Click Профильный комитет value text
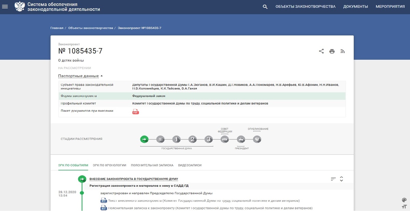410x211 pixels. pyautogui.click(x=200, y=103)
